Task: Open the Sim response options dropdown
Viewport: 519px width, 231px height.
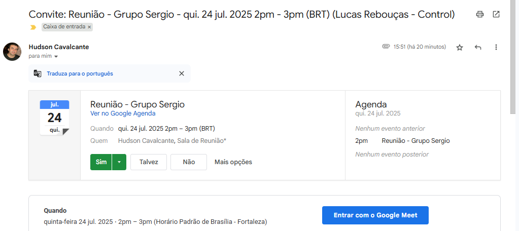Action: coord(119,162)
